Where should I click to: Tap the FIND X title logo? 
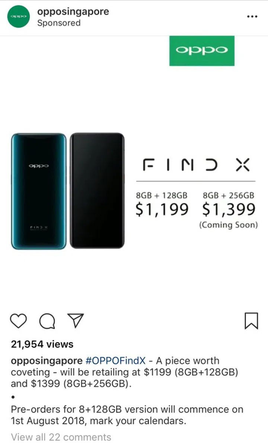196,165
